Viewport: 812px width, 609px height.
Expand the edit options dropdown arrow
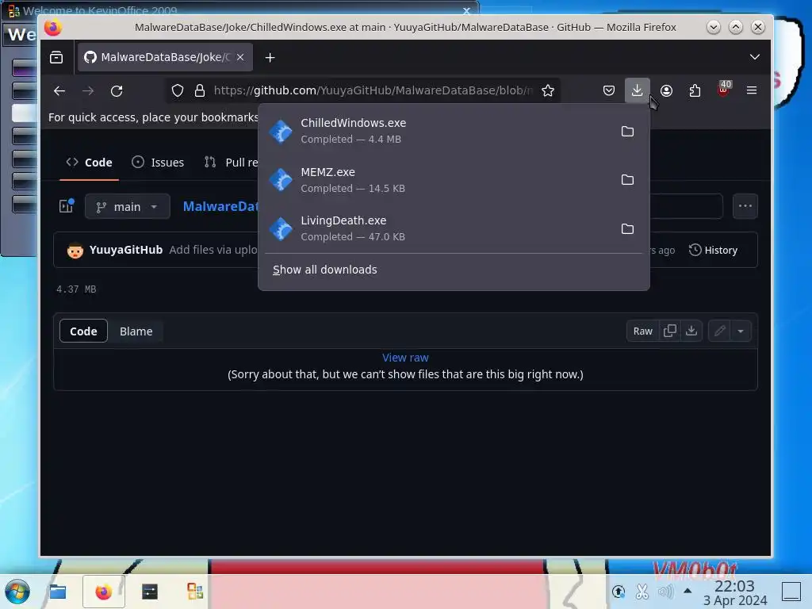tap(741, 331)
